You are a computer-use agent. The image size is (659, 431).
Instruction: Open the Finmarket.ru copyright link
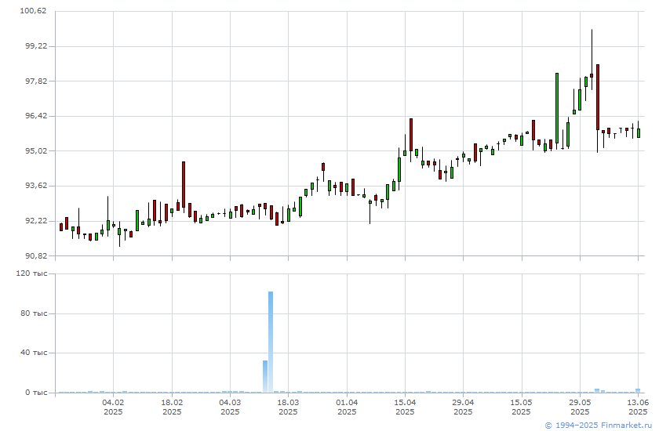click(598, 426)
